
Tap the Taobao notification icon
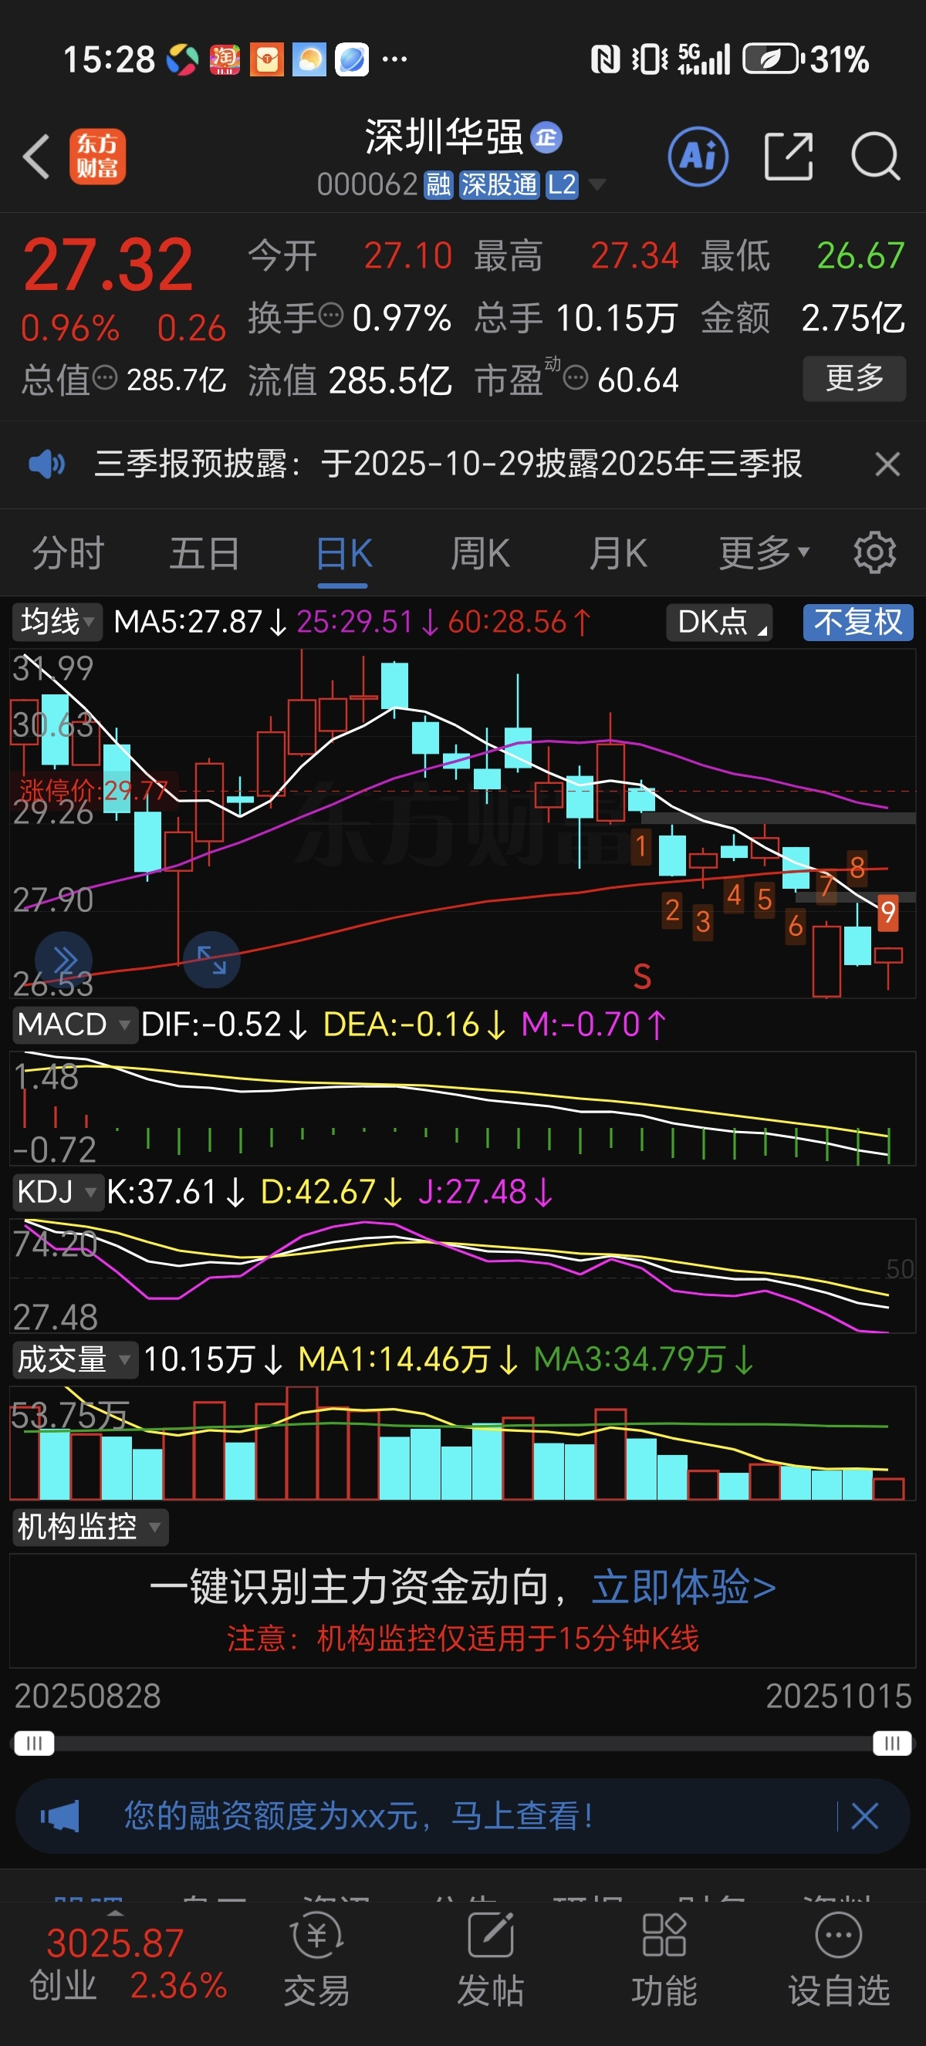coord(225,59)
